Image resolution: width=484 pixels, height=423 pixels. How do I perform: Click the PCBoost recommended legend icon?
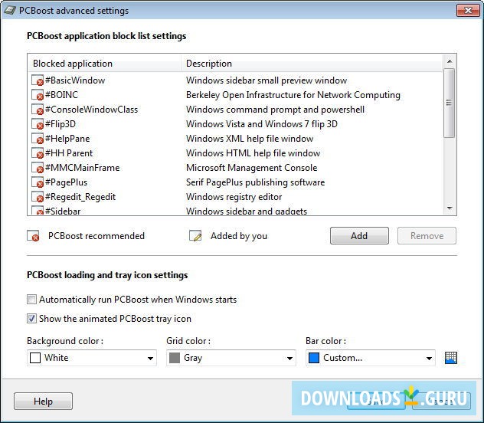pyautogui.click(x=33, y=235)
